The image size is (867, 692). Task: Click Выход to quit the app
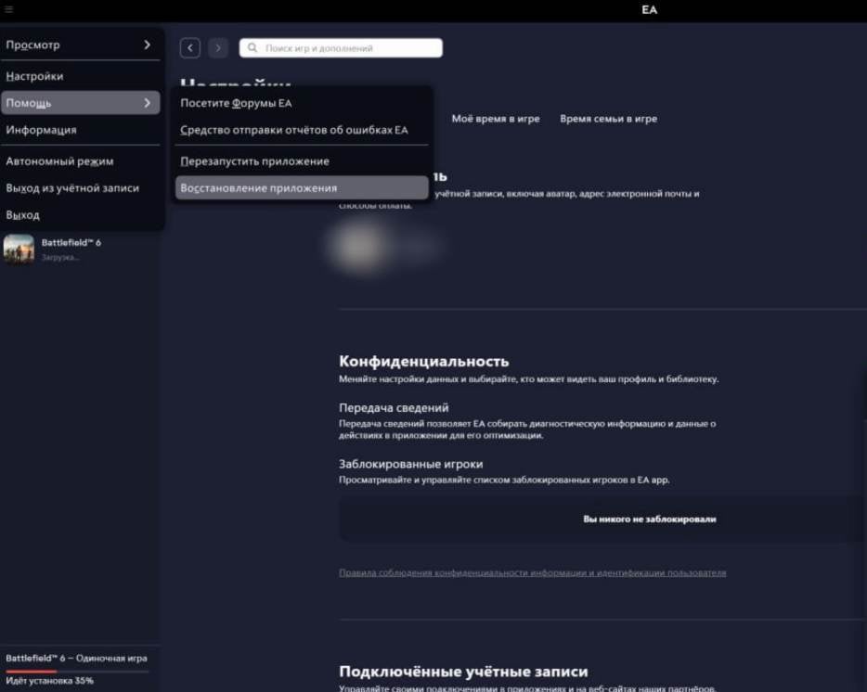click(x=23, y=214)
